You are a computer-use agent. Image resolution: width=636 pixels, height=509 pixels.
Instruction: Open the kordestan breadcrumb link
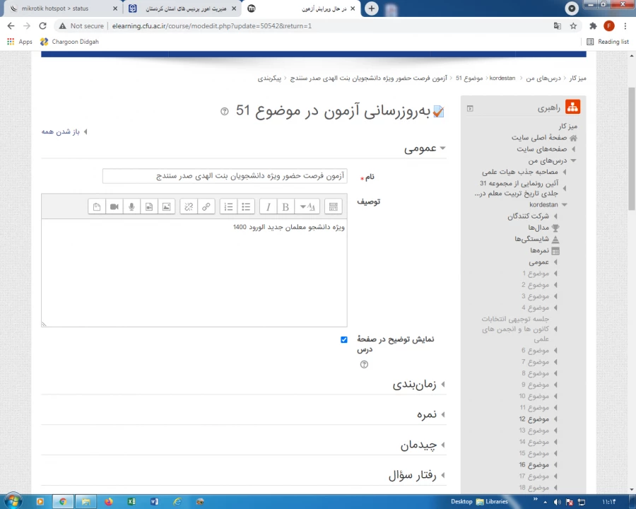point(502,78)
